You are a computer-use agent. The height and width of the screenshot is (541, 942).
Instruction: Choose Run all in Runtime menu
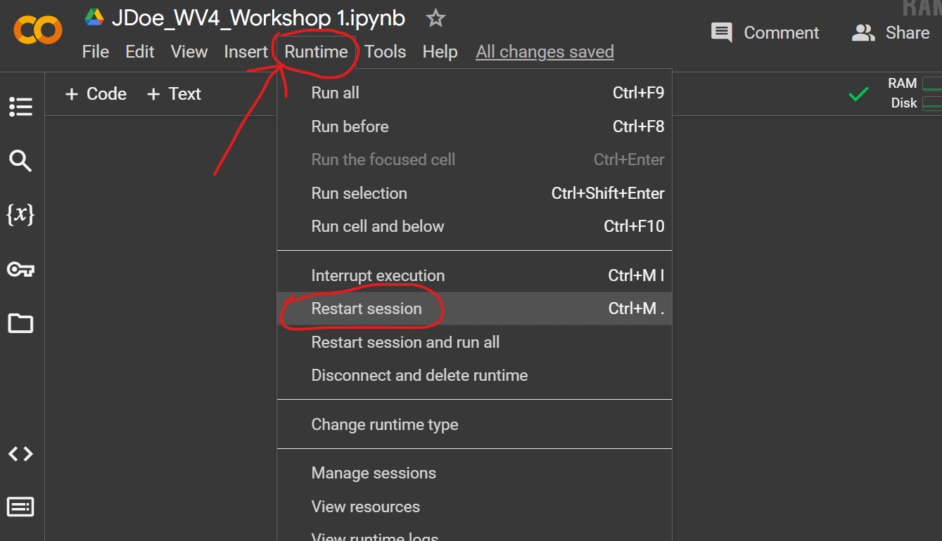pos(335,93)
